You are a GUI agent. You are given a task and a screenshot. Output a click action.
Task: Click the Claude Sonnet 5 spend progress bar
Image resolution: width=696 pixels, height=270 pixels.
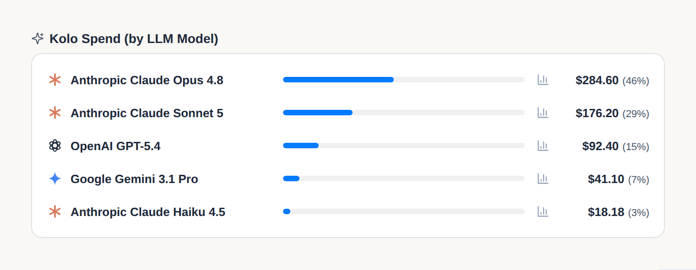404,113
